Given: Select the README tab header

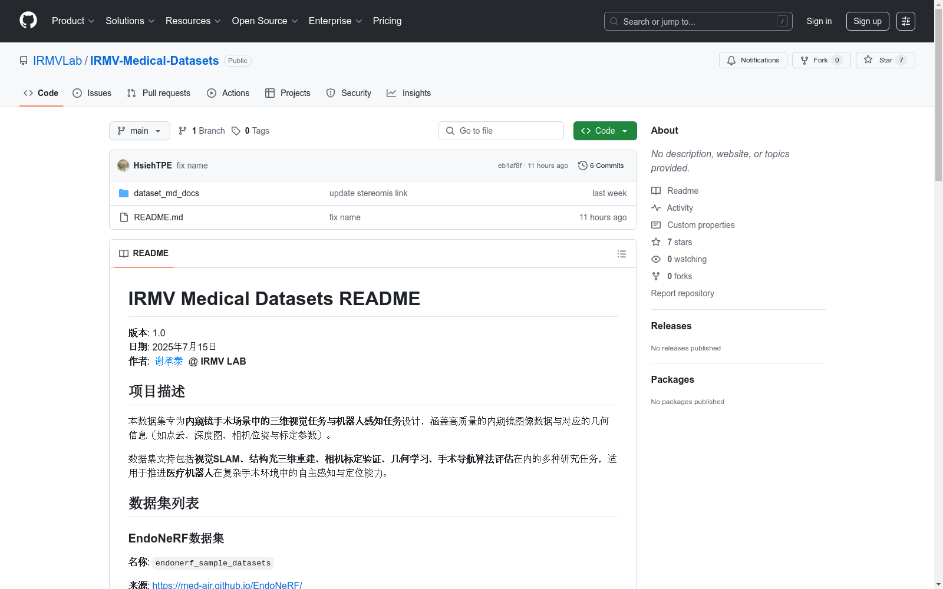Looking at the screenshot, I should [x=144, y=253].
